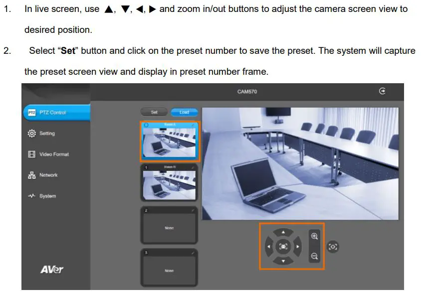The height and width of the screenshot is (292, 422).
Task: Zoom in with the magnifier plus icon
Action: point(314,237)
